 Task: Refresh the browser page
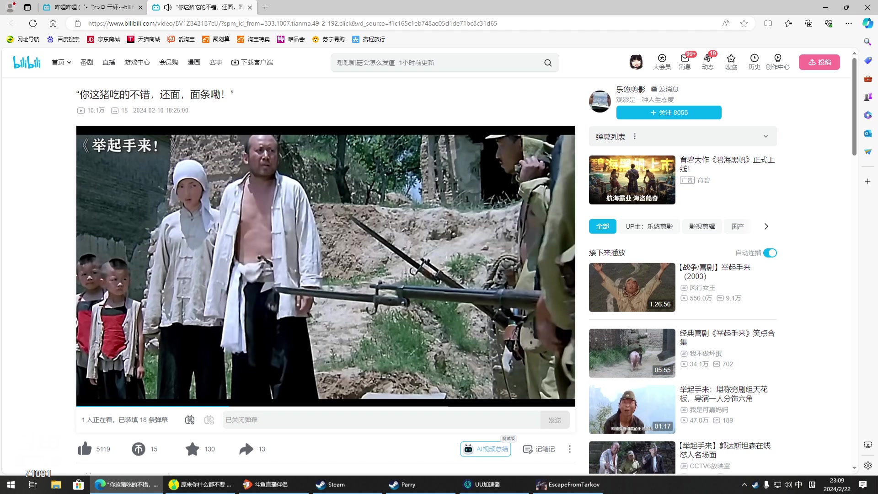(x=33, y=23)
